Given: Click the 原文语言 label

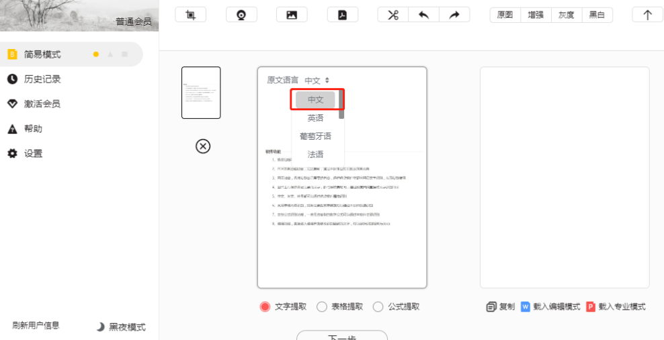Looking at the screenshot, I should pos(282,80).
